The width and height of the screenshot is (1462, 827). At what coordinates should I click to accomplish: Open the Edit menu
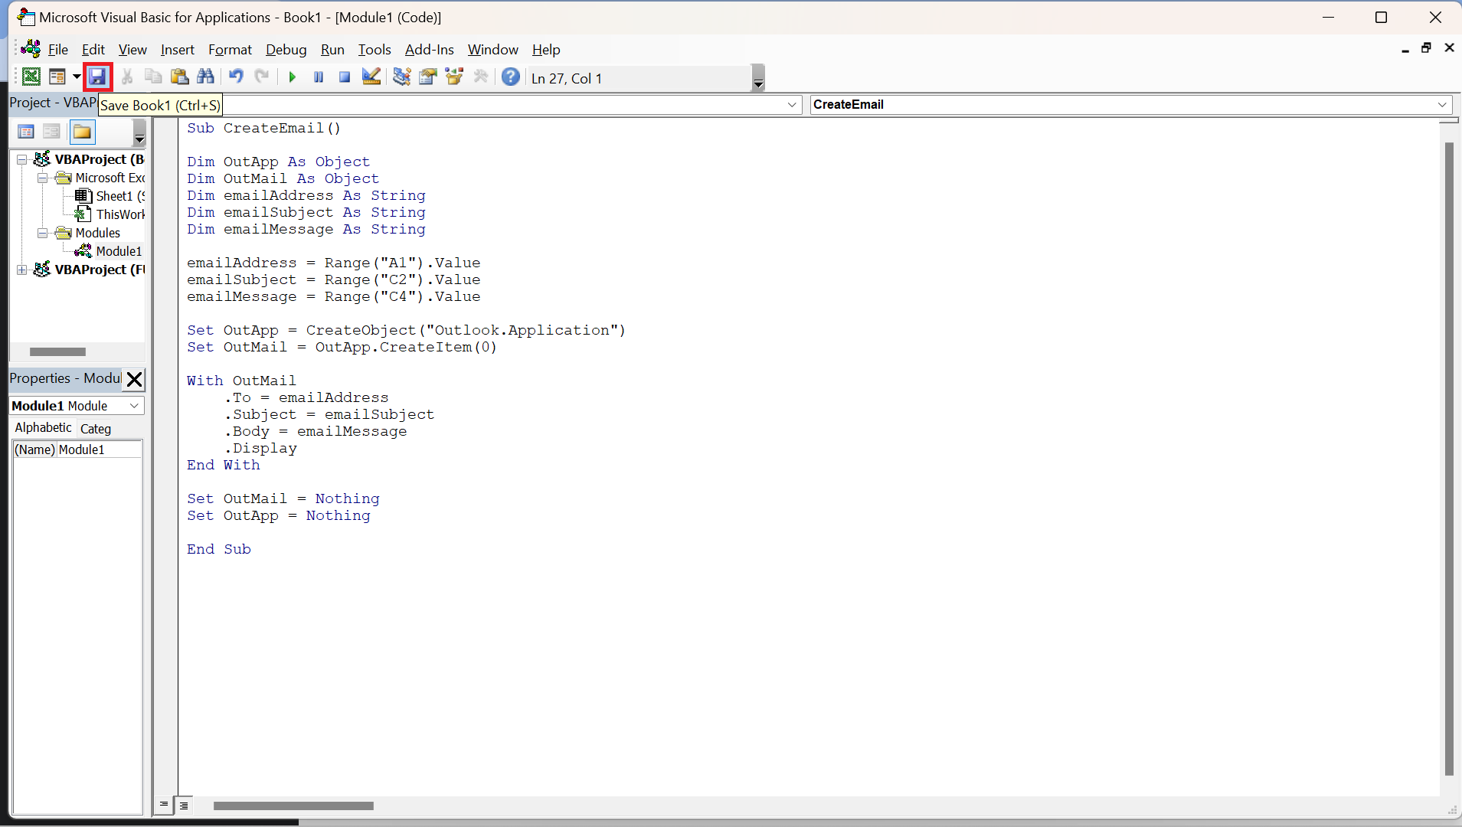coord(93,50)
